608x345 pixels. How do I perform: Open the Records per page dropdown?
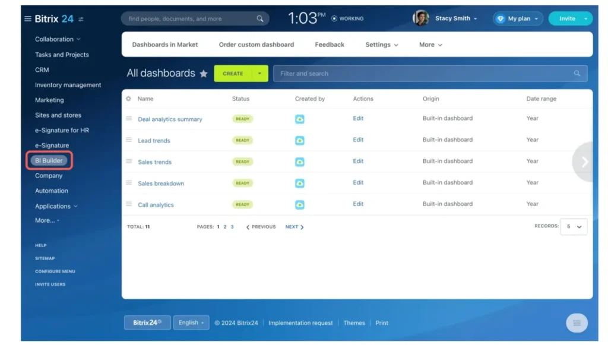[x=574, y=227]
